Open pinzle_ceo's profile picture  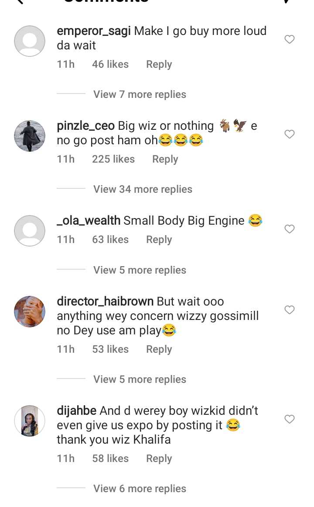pyautogui.click(x=30, y=136)
